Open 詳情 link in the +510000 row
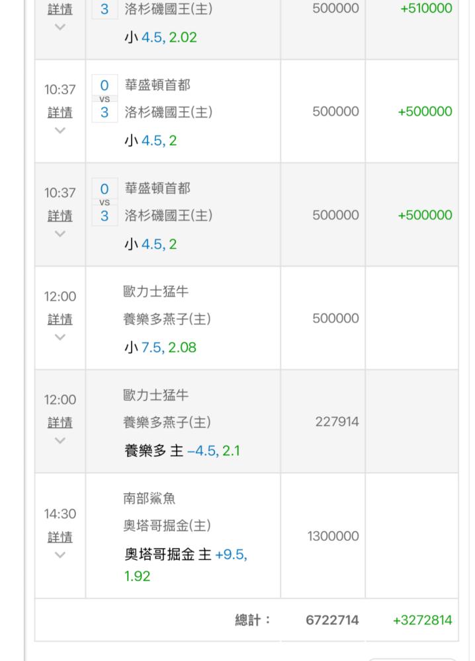The image size is (475, 661). [60, 9]
